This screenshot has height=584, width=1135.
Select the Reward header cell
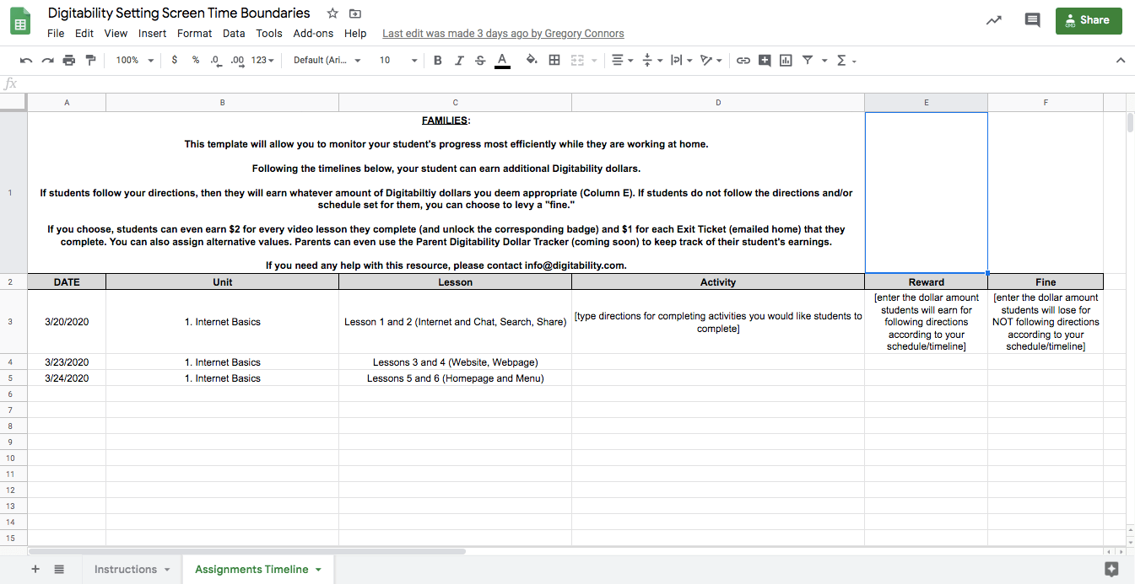(x=926, y=282)
